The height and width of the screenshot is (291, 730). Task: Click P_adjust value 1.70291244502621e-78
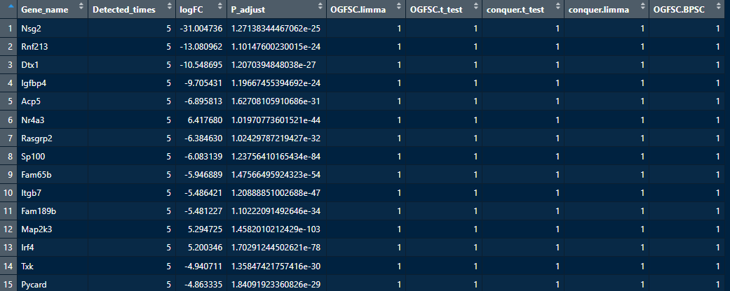click(276, 248)
